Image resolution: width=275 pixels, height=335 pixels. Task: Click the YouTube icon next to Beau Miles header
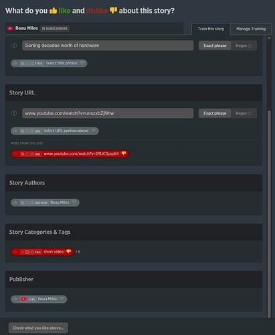pyautogui.click(x=10, y=28)
